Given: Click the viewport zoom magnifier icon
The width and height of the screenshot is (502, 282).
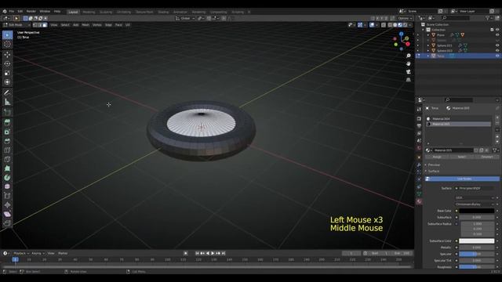Looking at the screenshot, I should pyautogui.click(x=408, y=56).
